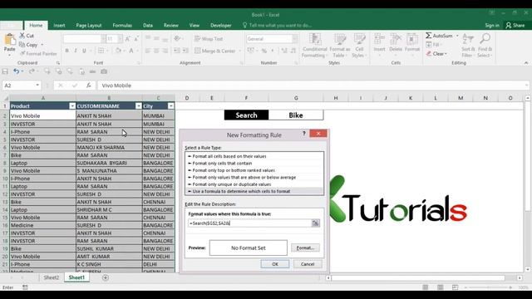Screen dimensions: 532x299
Task: Open the Home ribbon tab
Action: (36, 25)
